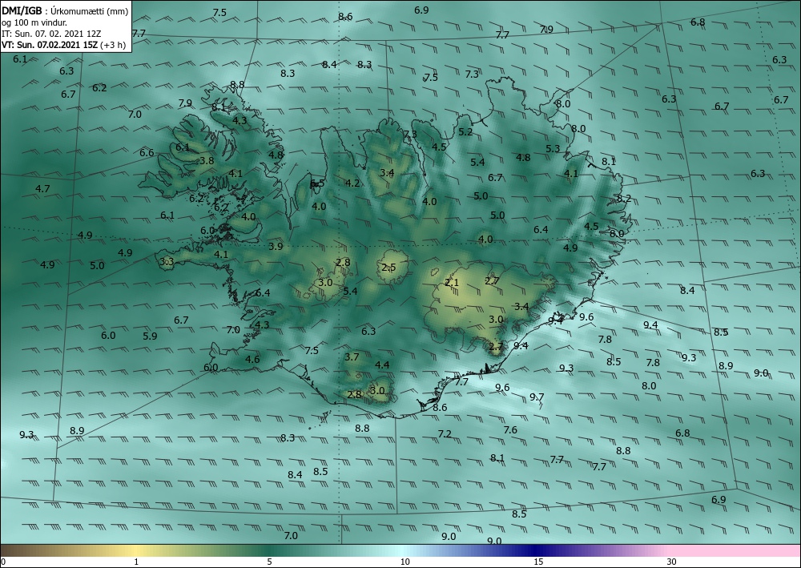
Task: Click the map value '5.9'
Action: coord(150,336)
